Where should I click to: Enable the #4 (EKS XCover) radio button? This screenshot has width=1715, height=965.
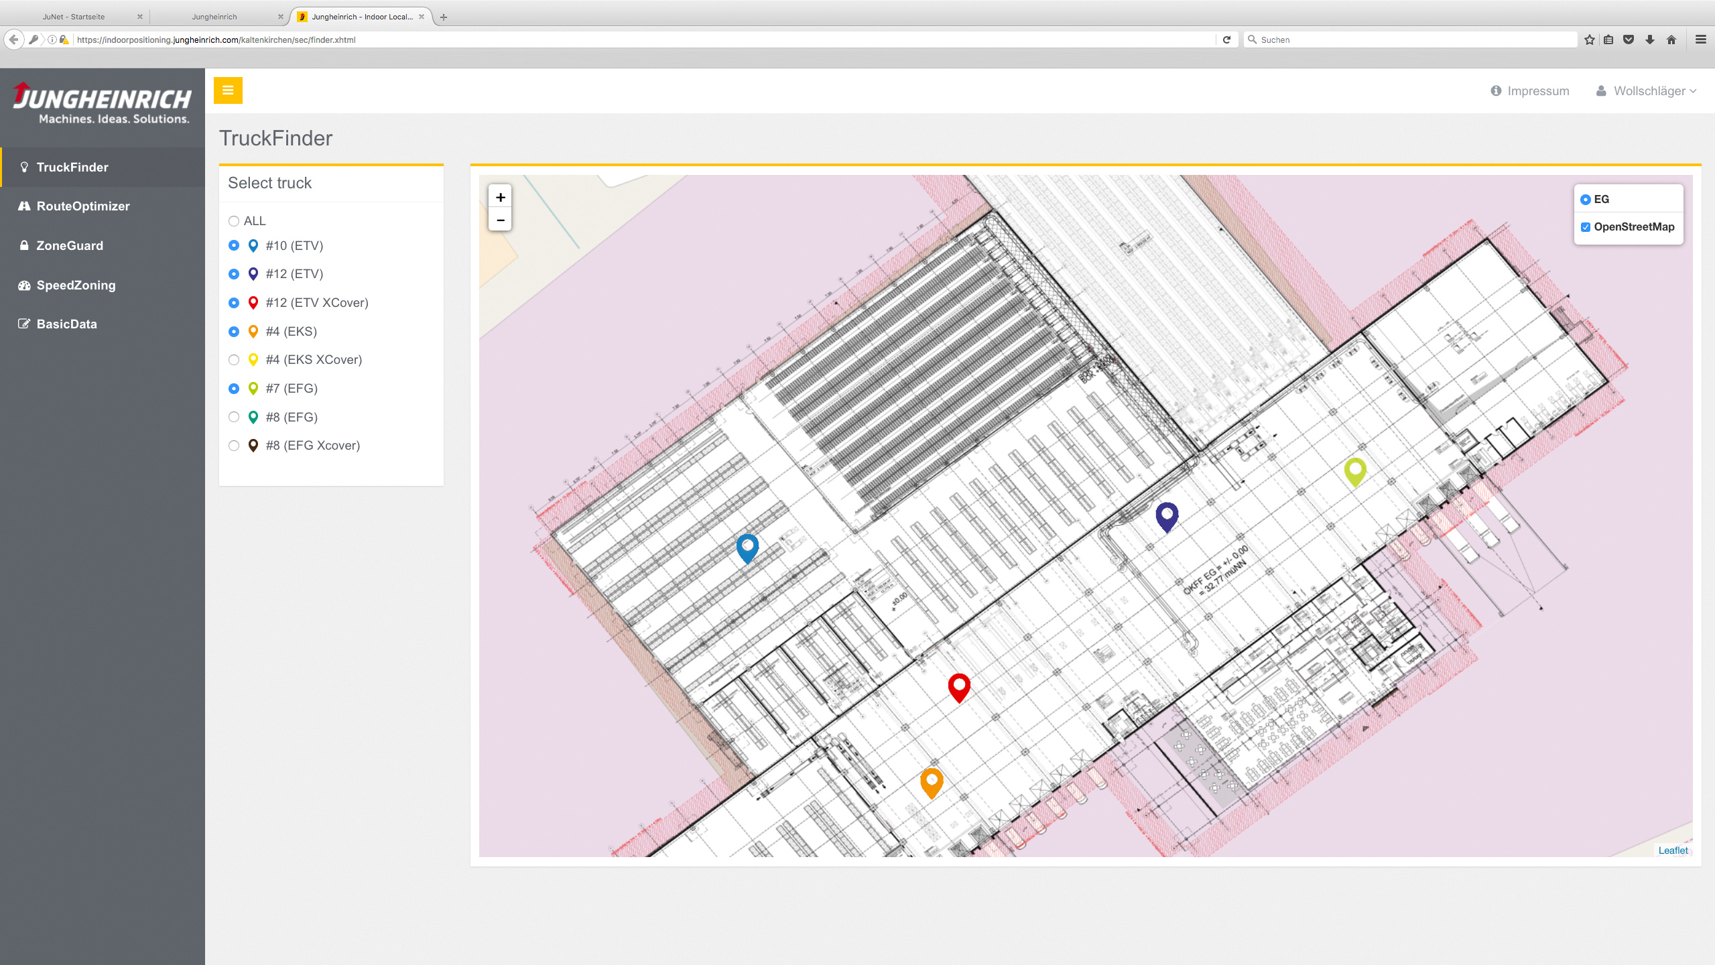pos(234,360)
